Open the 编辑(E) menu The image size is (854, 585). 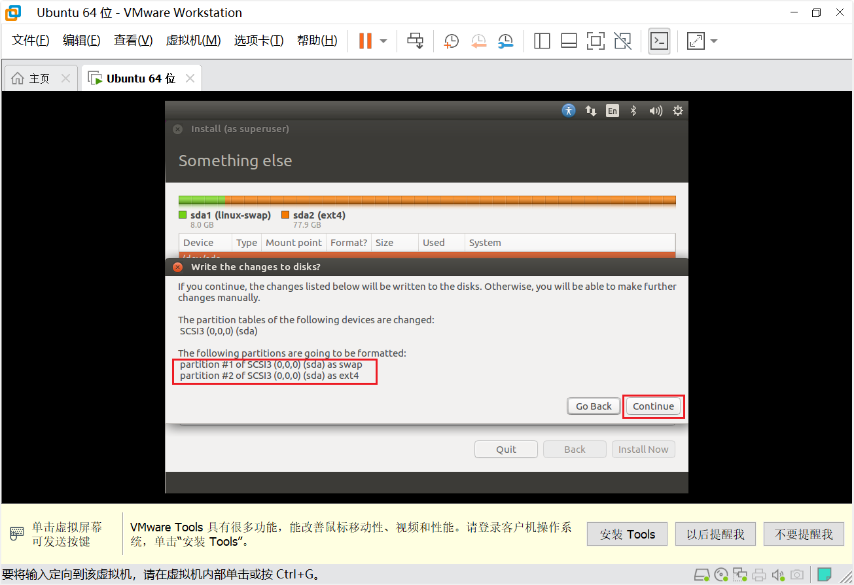coord(82,41)
